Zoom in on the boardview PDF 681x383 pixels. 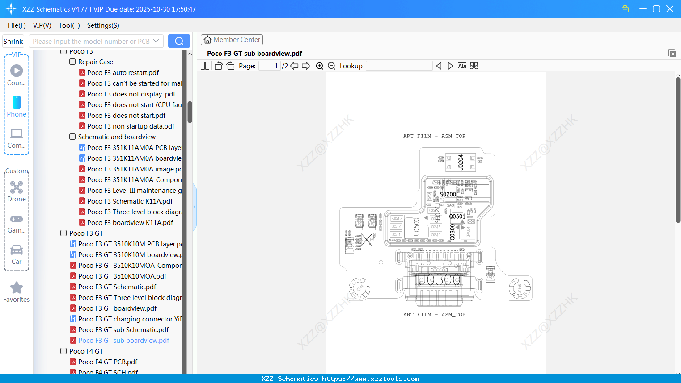(320, 66)
